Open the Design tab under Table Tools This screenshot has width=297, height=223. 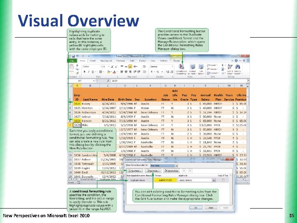[x=177, y=61]
